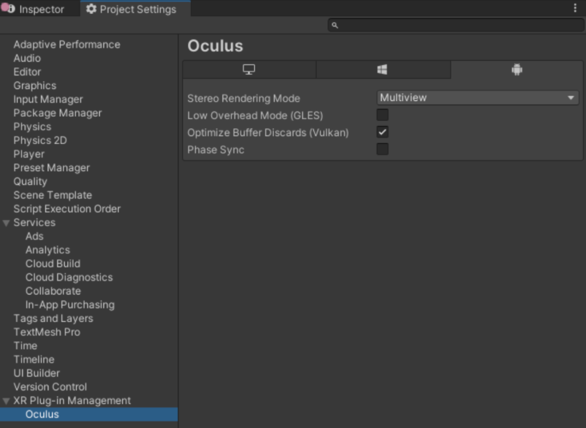
Task: Select the Quality settings category
Action: (30, 181)
